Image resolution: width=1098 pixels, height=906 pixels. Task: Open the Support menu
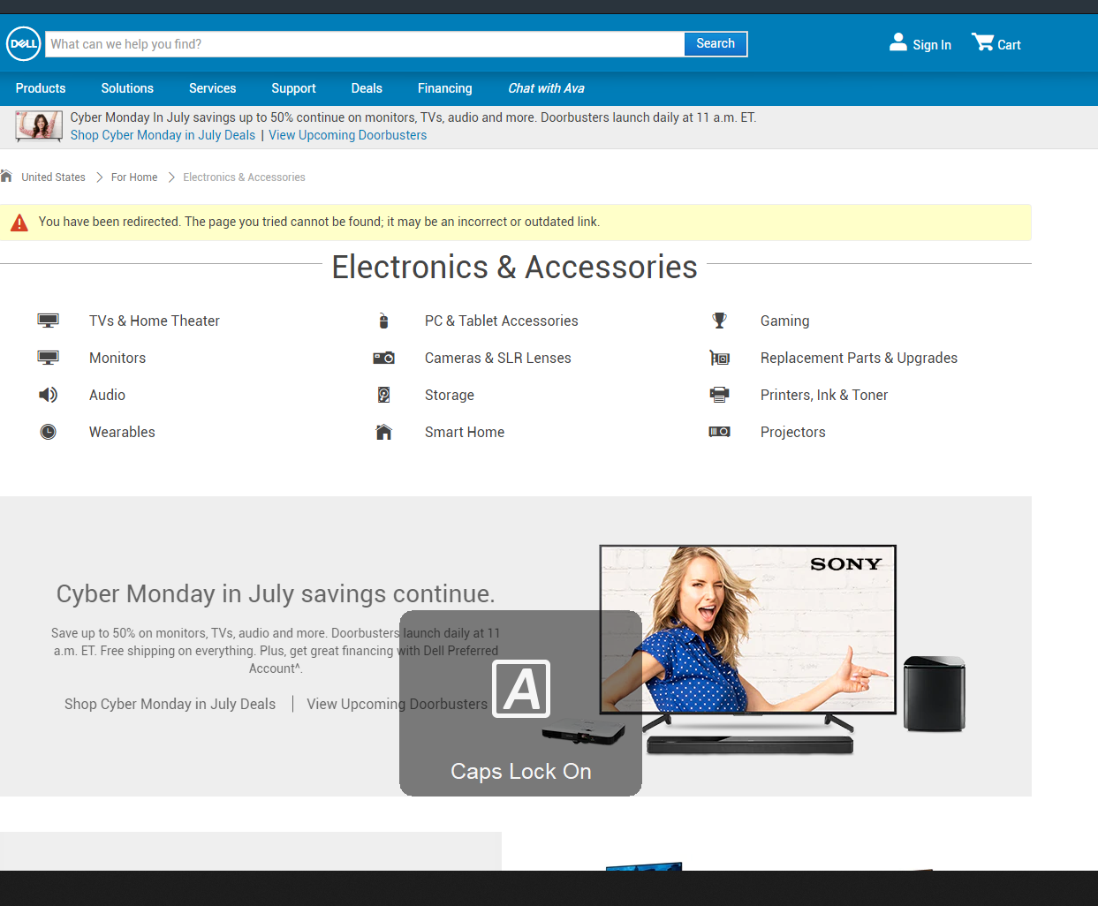(293, 88)
